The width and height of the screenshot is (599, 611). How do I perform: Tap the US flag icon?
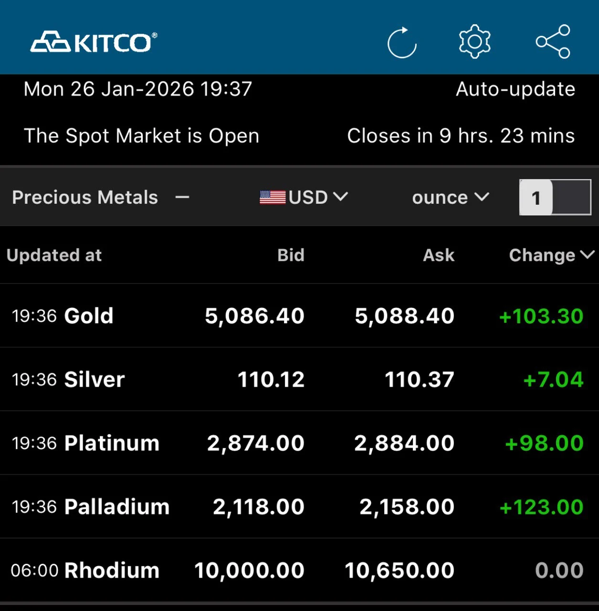coord(273,197)
